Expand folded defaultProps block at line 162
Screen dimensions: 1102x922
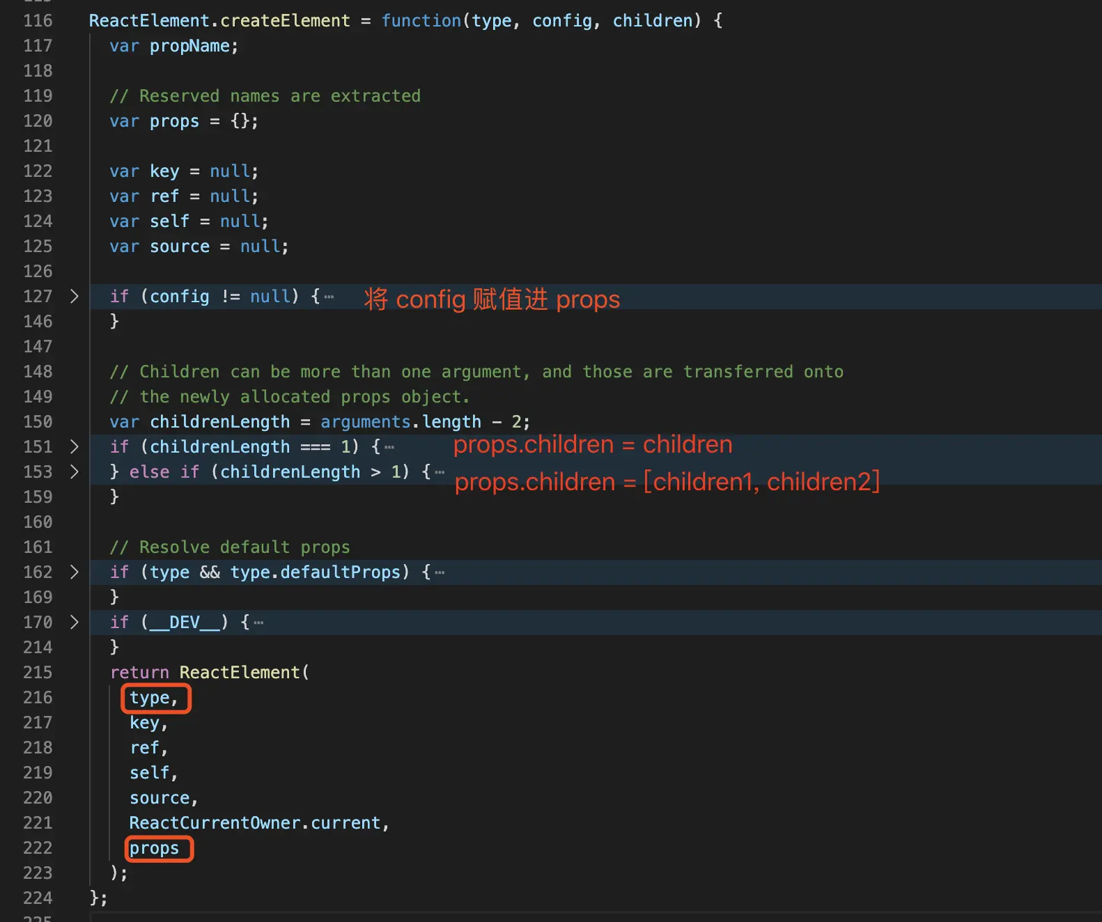click(x=74, y=572)
